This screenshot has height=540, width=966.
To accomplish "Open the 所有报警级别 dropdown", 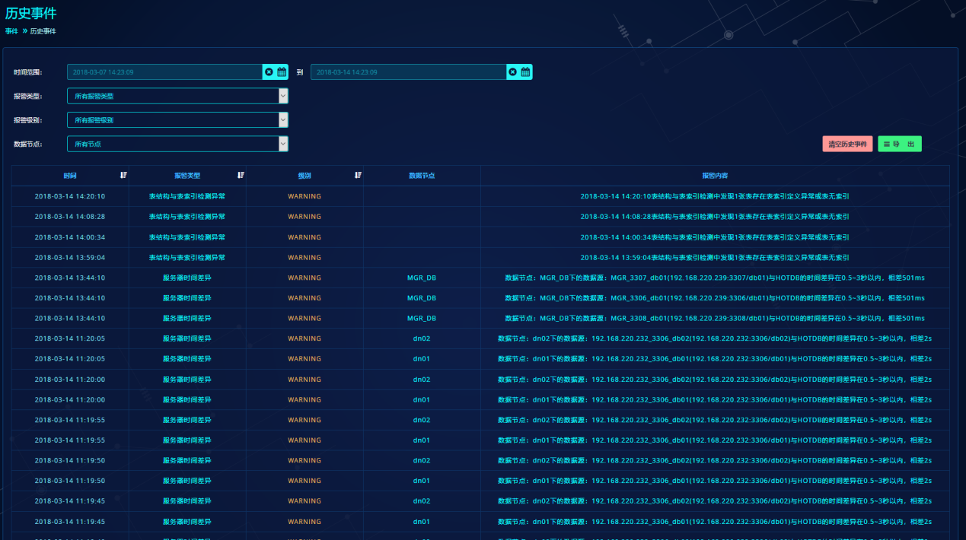I will 177,120.
